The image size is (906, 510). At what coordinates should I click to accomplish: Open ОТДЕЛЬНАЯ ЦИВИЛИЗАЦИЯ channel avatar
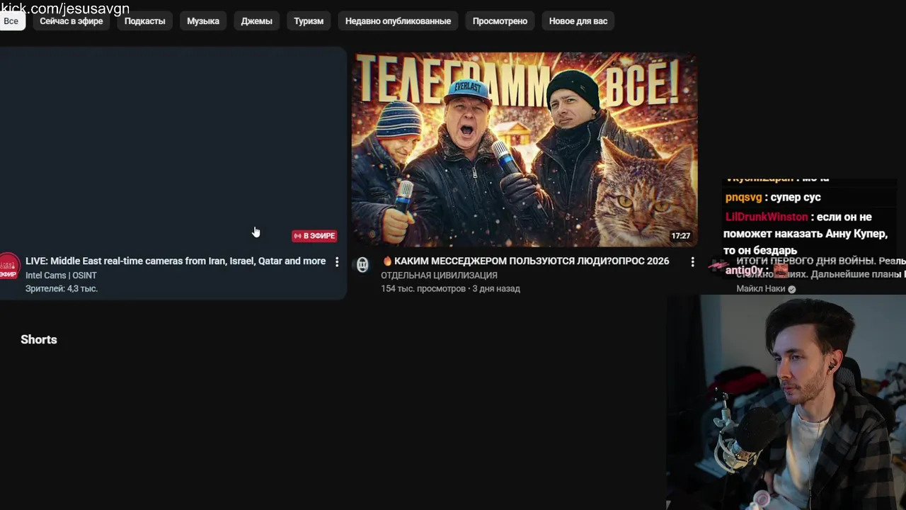click(362, 265)
